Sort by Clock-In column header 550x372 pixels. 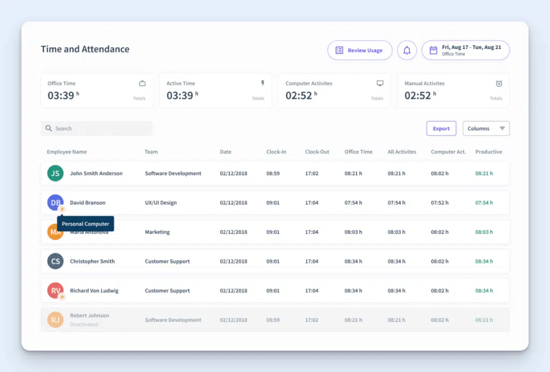click(276, 152)
